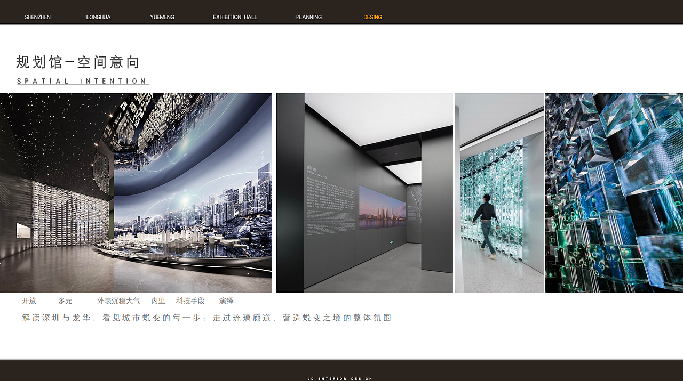Click the keyword 多元
Viewport: 683px width, 381px height.
(x=65, y=301)
